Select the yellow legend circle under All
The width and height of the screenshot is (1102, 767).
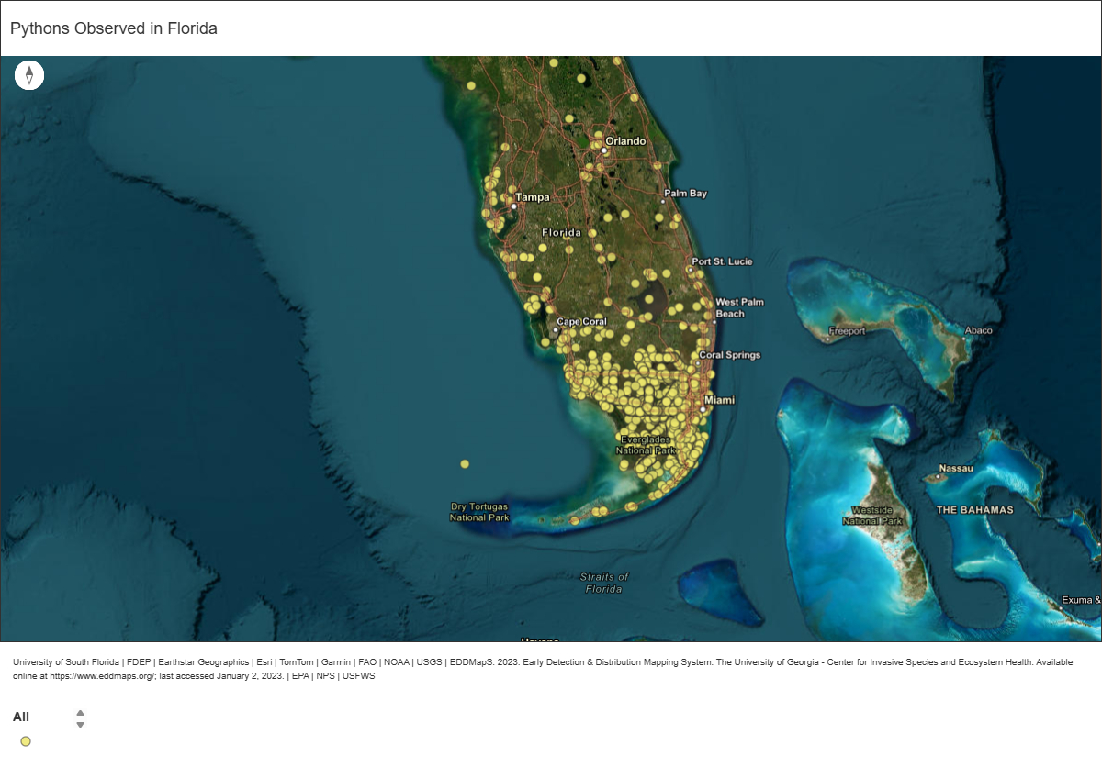coord(26,741)
